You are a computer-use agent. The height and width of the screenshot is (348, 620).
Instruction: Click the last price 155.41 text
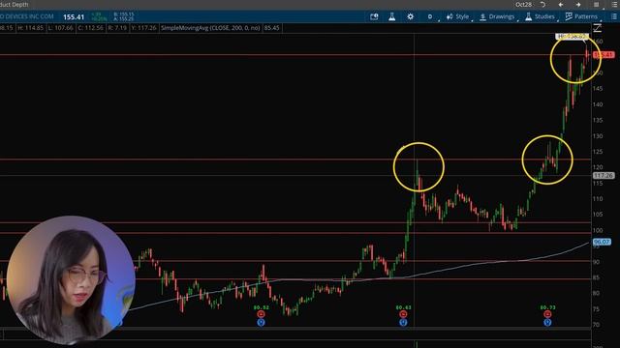click(74, 17)
